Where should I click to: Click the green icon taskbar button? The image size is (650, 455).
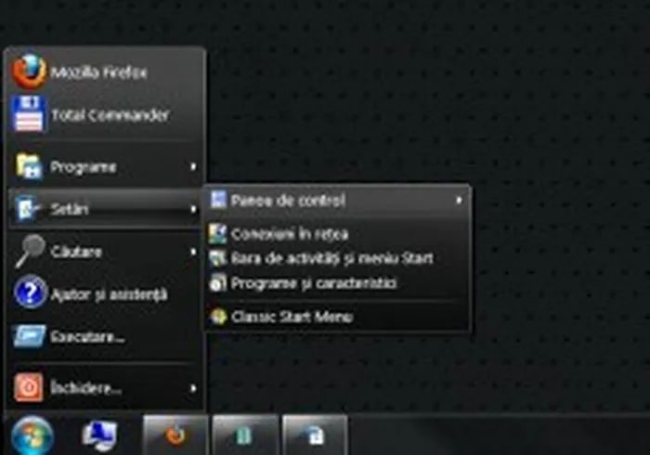coord(244,435)
